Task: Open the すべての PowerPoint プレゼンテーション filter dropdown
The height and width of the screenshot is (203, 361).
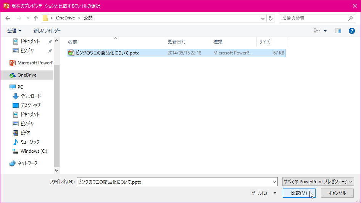Action: pyautogui.click(x=318, y=182)
